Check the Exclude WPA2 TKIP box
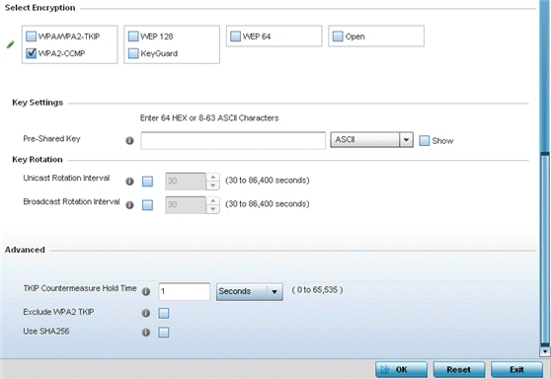Image resolution: width=551 pixels, height=379 pixels. point(164,313)
